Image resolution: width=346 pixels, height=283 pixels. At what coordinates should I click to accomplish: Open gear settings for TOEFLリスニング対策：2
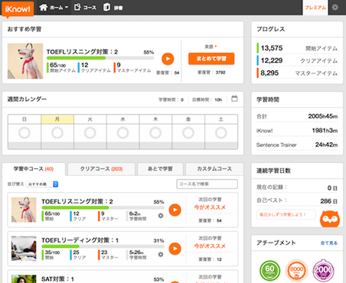161,216
